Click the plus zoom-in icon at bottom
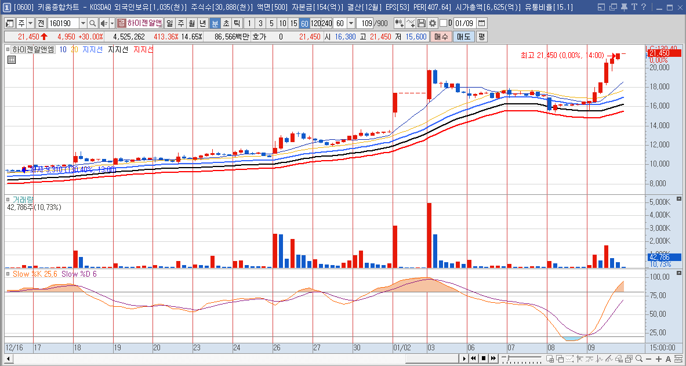Screen dimensions: 686x366 (659, 359)
